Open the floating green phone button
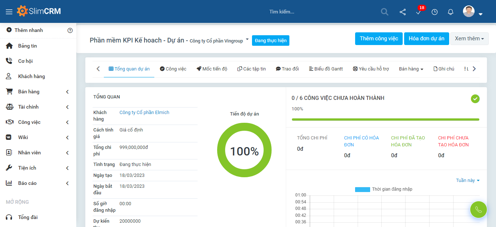 (478, 210)
